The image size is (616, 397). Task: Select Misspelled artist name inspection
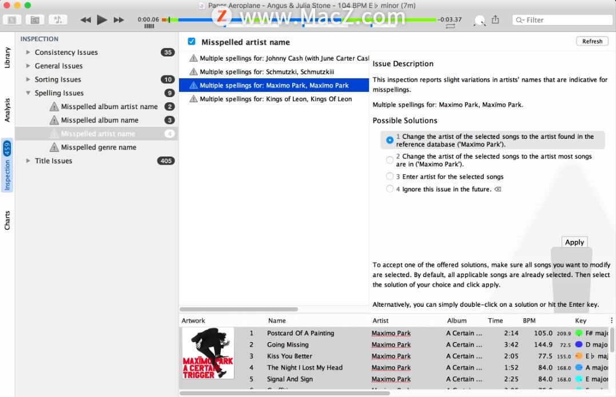click(98, 134)
